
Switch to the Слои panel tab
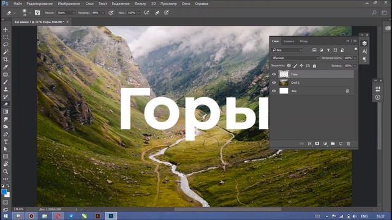tap(275, 41)
